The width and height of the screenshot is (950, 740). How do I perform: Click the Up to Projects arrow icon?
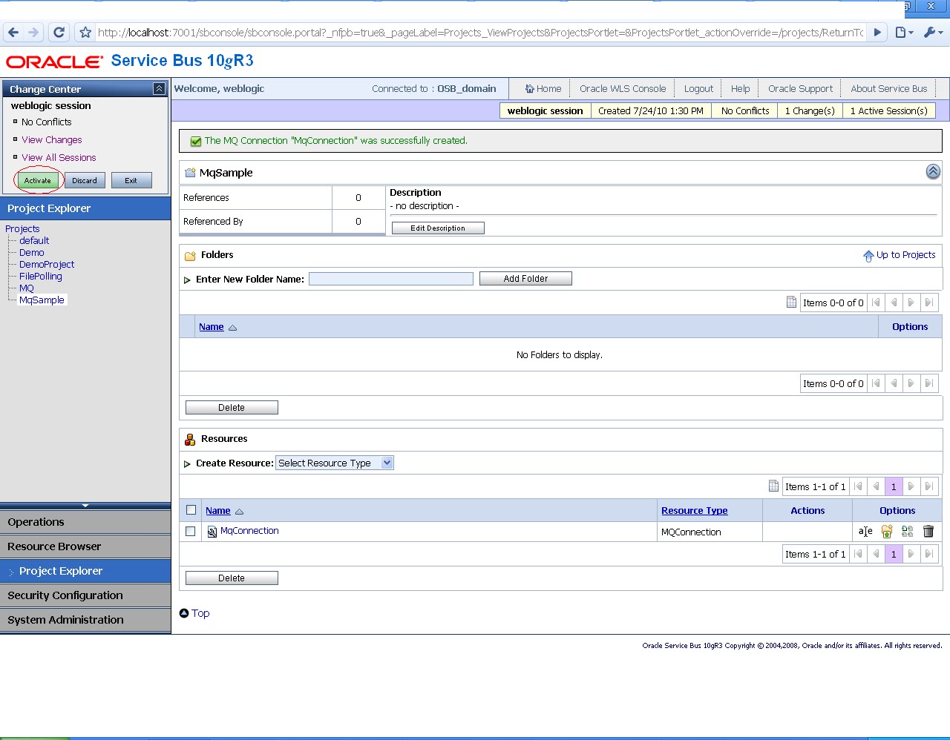point(868,256)
